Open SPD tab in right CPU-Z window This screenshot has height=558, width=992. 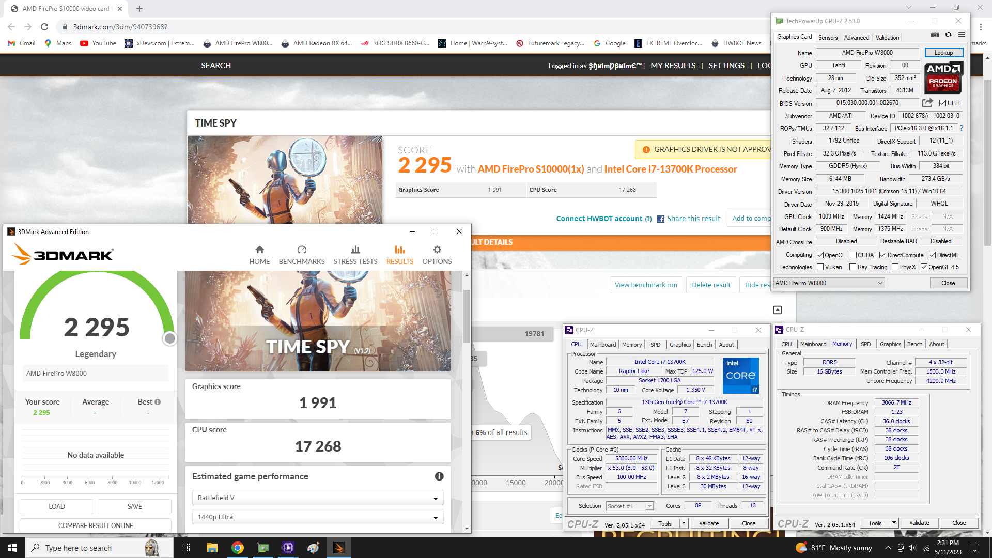tap(865, 344)
